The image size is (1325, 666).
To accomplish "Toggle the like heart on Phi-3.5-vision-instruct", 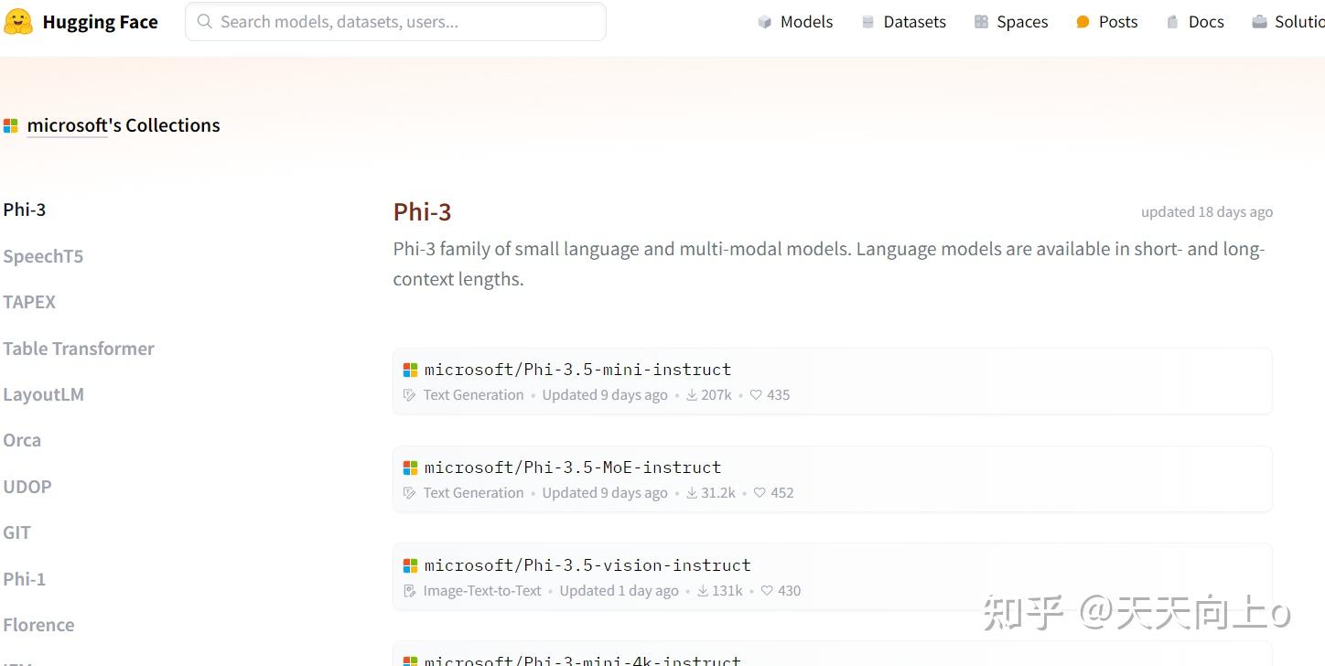I will coord(766,590).
